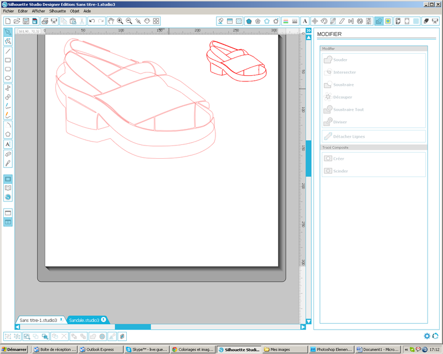Choose the Select arrow tool
Image resolution: width=443 pixels, height=354 pixels.
click(x=8, y=32)
